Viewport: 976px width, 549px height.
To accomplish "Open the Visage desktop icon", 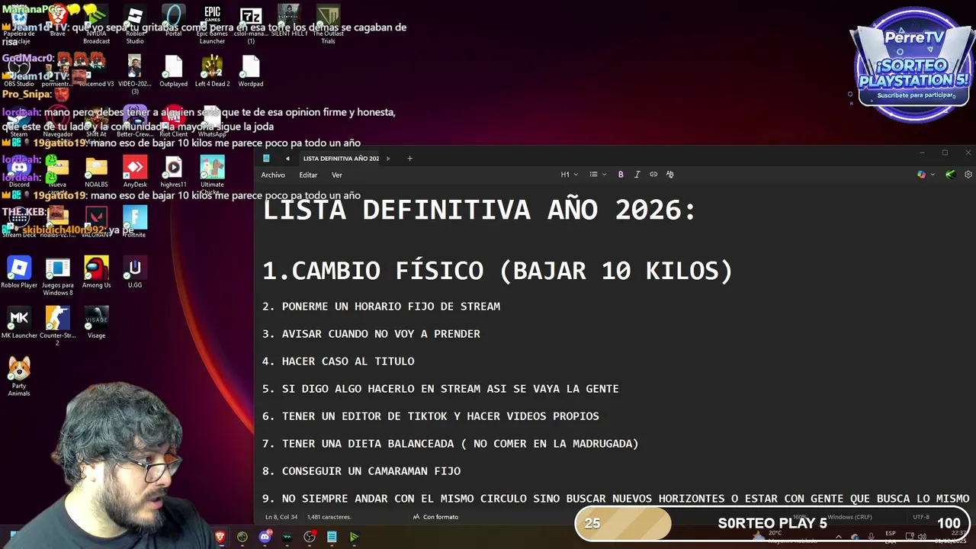I will 96,323.
